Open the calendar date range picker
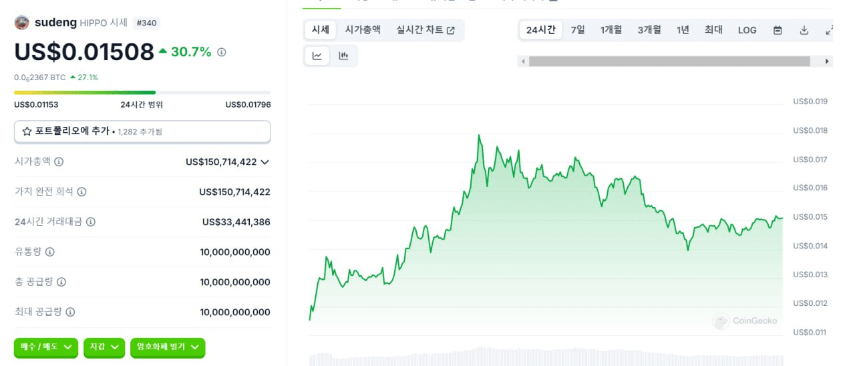 [x=778, y=30]
